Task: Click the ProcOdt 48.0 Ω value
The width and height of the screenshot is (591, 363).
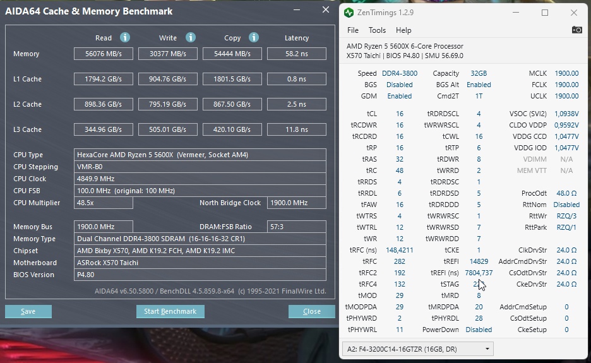Action: coord(566,193)
